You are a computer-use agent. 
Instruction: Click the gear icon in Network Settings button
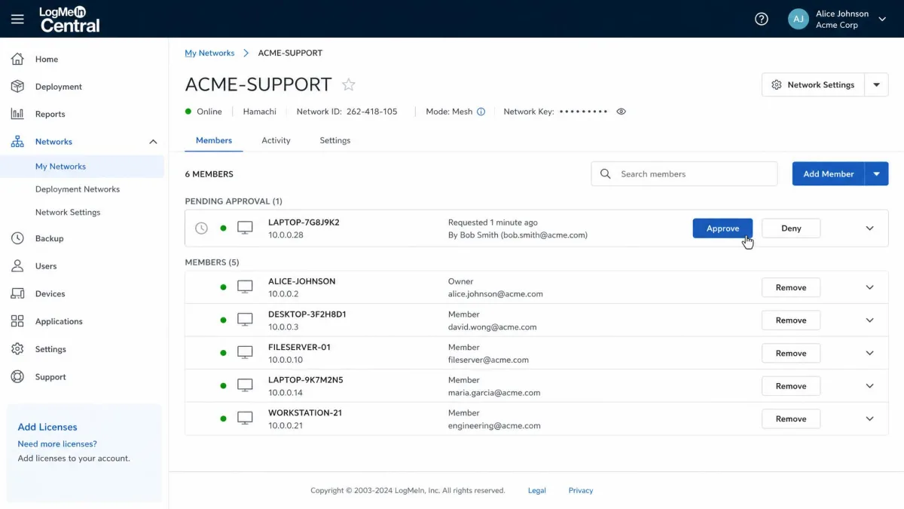[x=777, y=85]
